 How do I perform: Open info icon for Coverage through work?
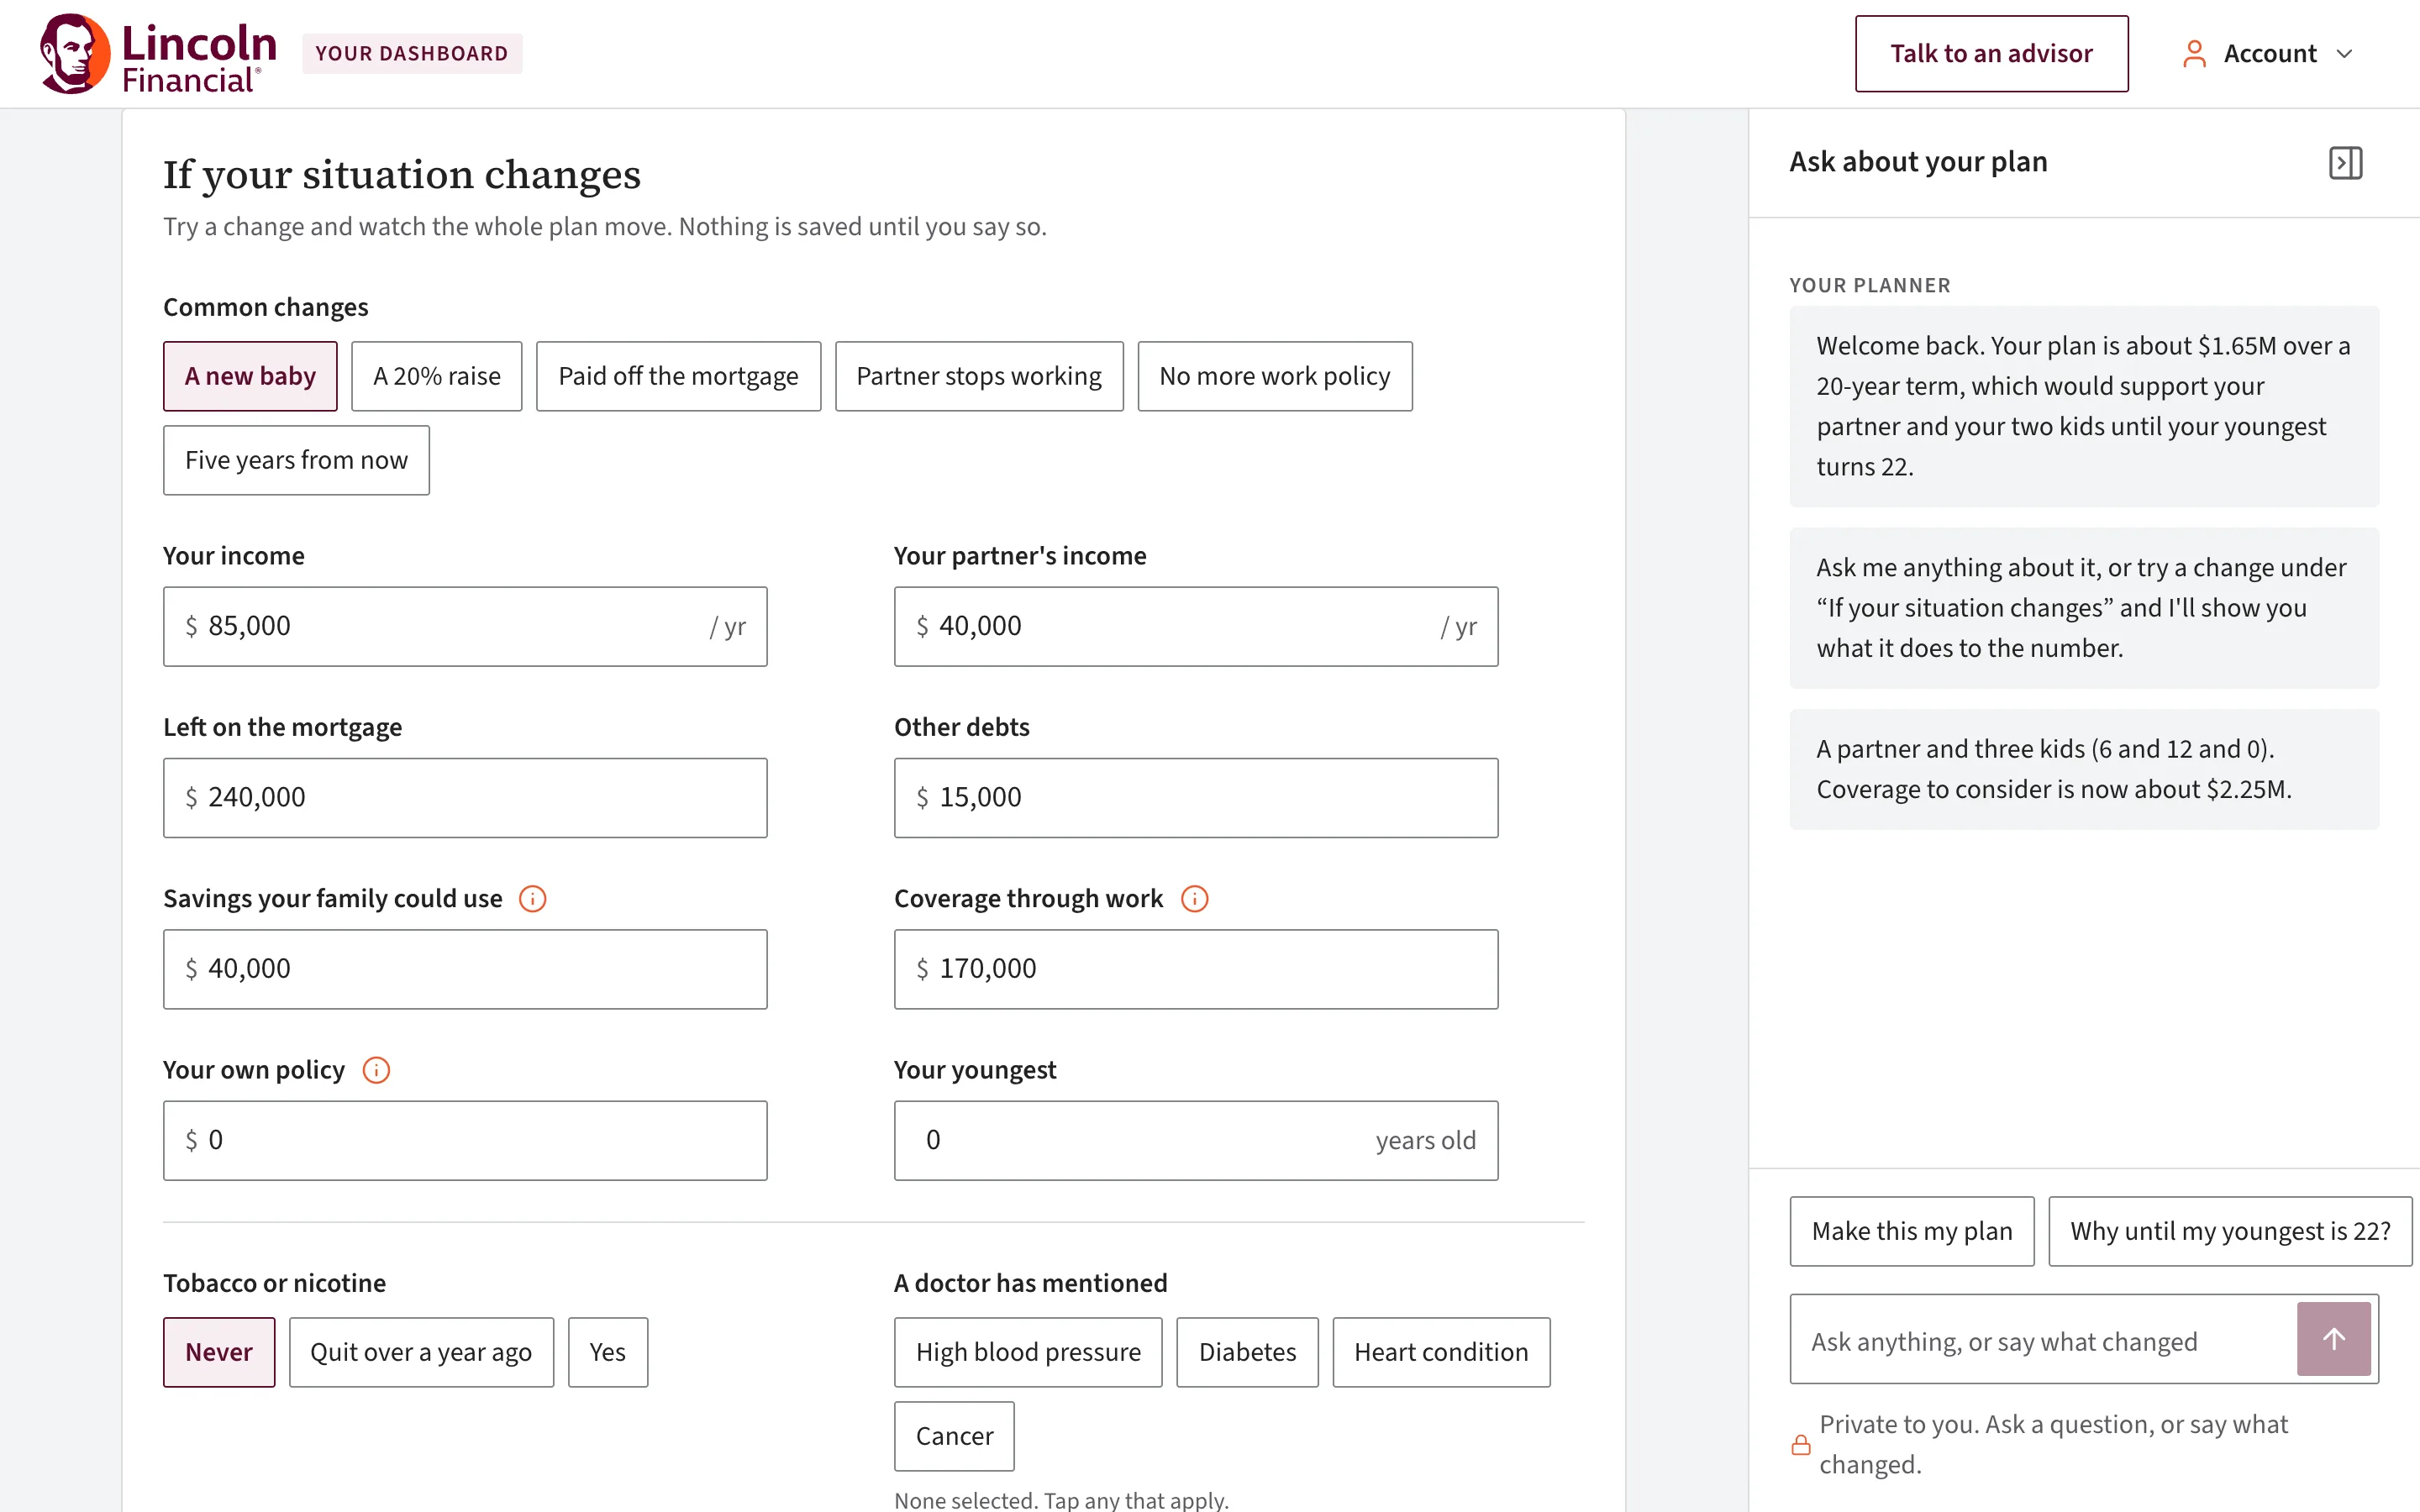[x=1195, y=899]
